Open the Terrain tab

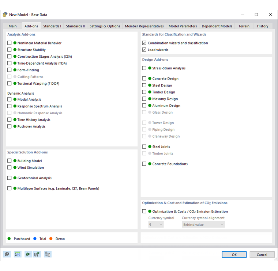point(244,26)
